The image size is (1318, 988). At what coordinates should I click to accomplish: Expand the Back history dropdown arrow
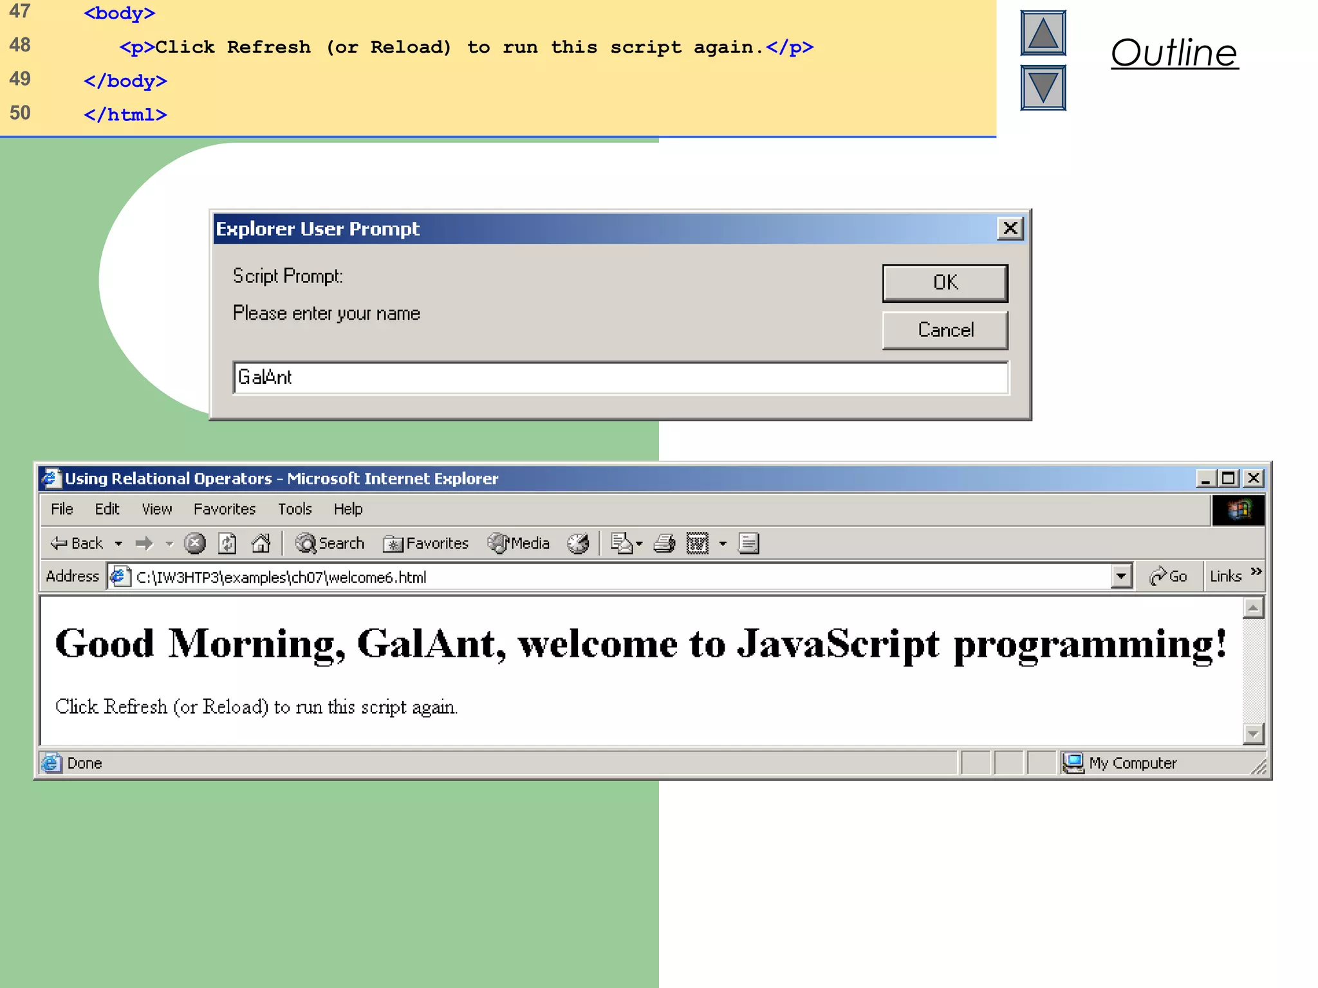(118, 544)
